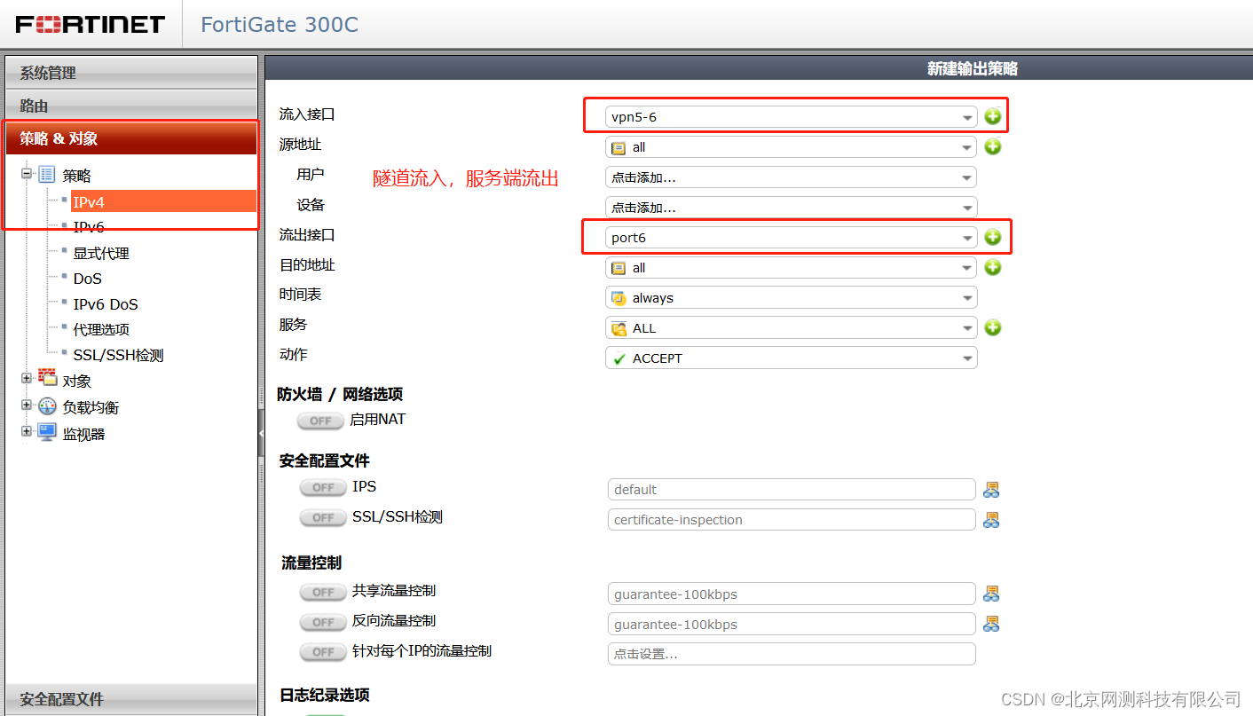This screenshot has width=1253, height=716.
Task: Toggle the 启用NAT switch
Action: coord(321,421)
